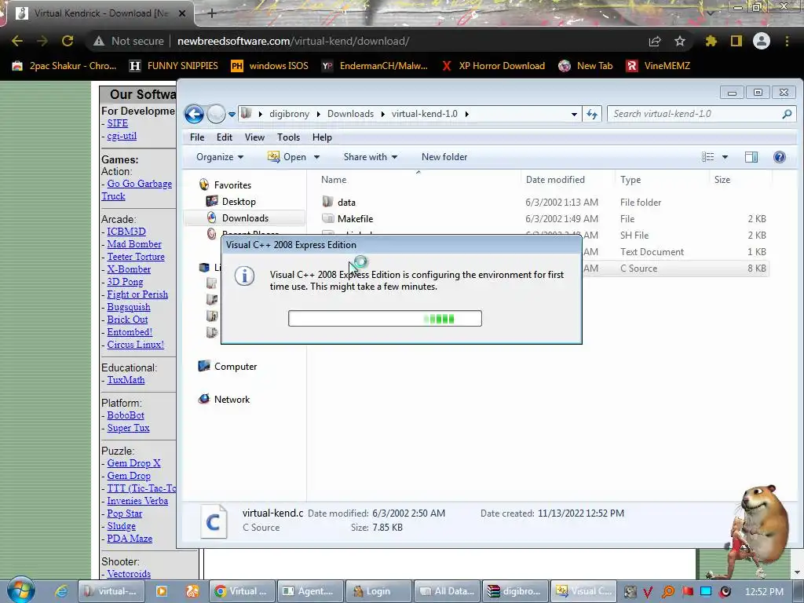Sort by the Name column header

[334, 180]
